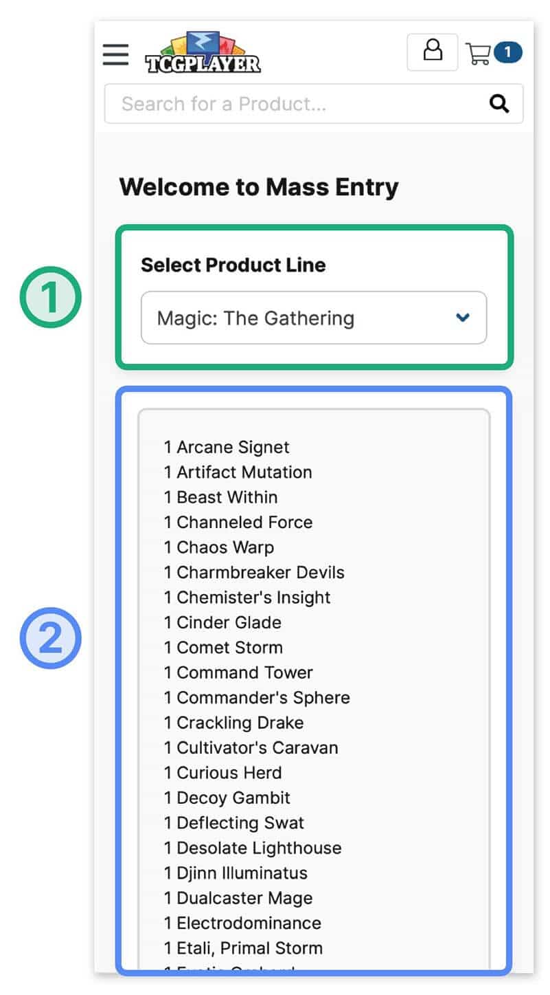The image size is (550, 995).
Task: Click the Chaos Warp line in the list
Action: tap(218, 547)
